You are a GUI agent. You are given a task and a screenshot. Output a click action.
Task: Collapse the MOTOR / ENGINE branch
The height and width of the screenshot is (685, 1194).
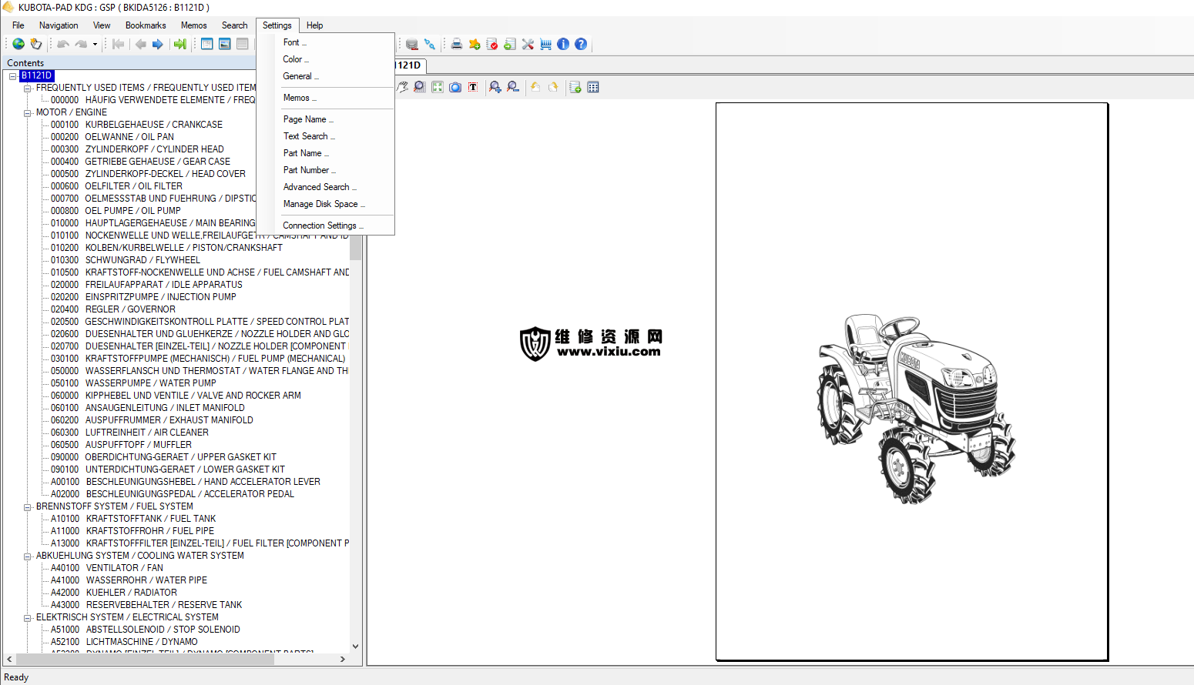[x=28, y=112]
